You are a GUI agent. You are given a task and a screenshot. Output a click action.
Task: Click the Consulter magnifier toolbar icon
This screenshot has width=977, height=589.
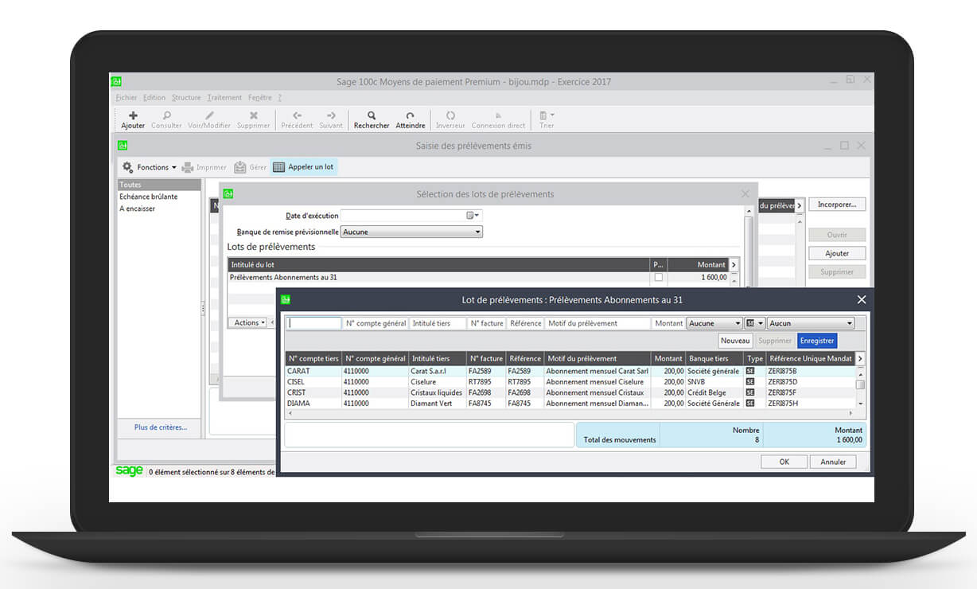(x=166, y=115)
